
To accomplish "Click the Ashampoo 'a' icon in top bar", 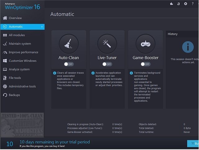I will click(x=178, y=4).
